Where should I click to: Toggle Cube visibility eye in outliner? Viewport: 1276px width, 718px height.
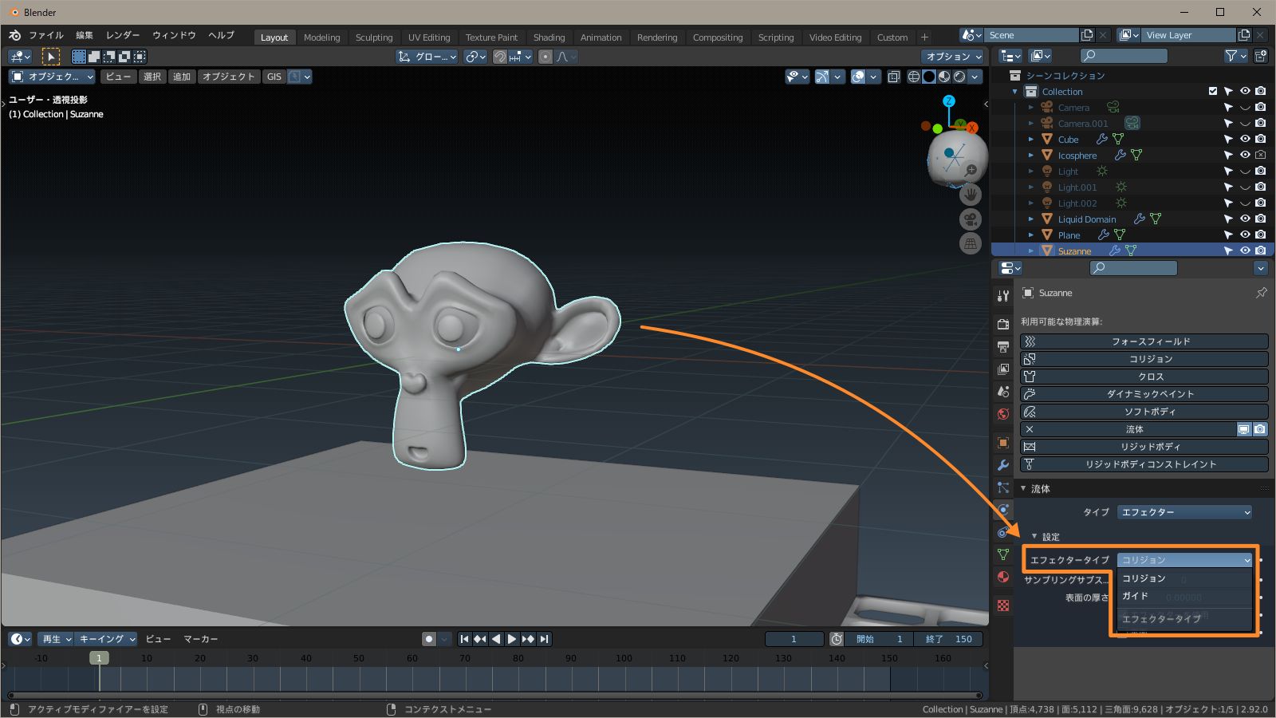(x=1245, y=139)
